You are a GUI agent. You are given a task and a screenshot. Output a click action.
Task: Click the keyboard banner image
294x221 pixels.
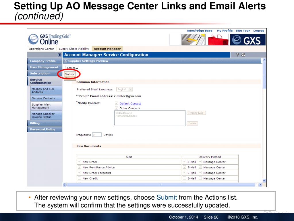[x=193, y=40]
